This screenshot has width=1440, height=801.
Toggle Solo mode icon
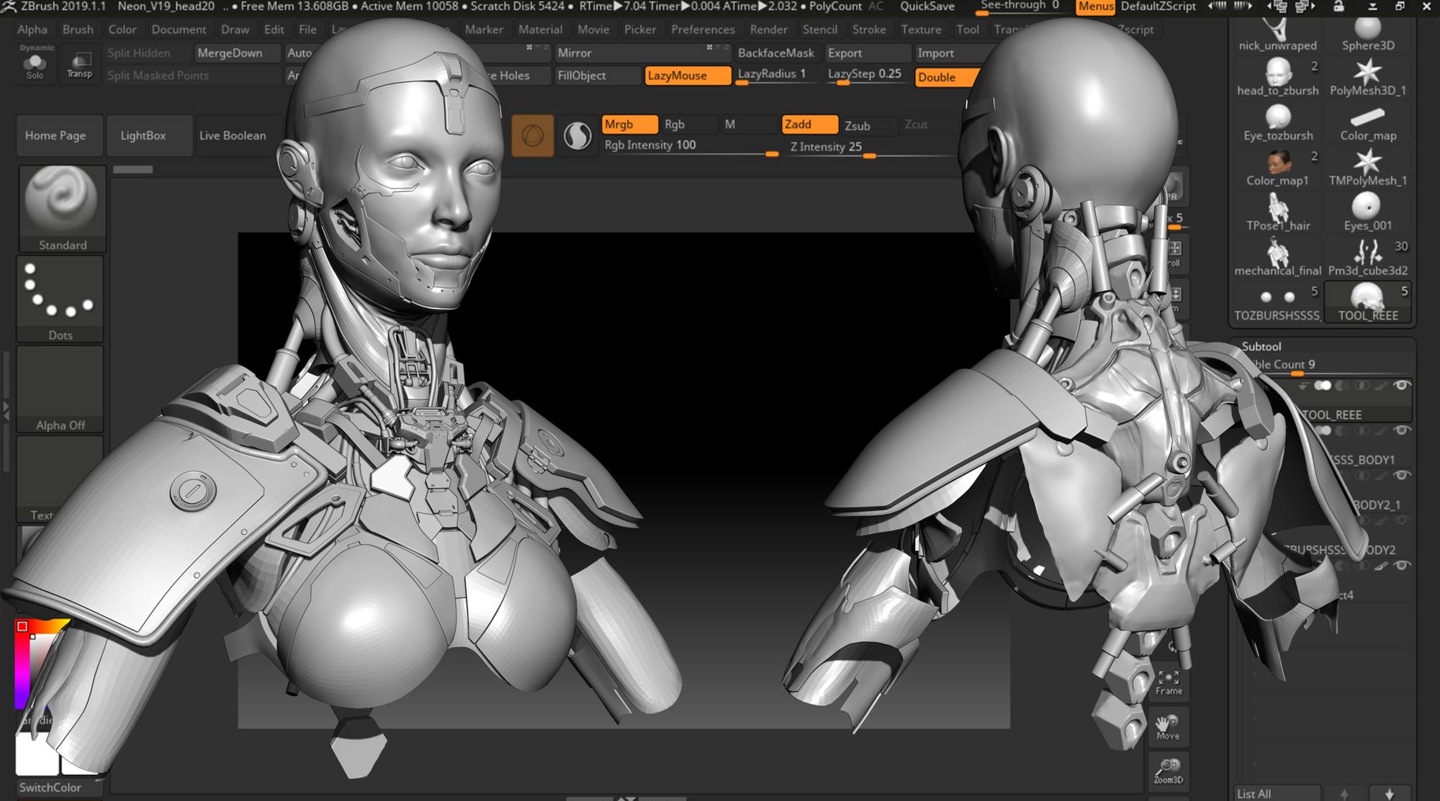point(35,64)
